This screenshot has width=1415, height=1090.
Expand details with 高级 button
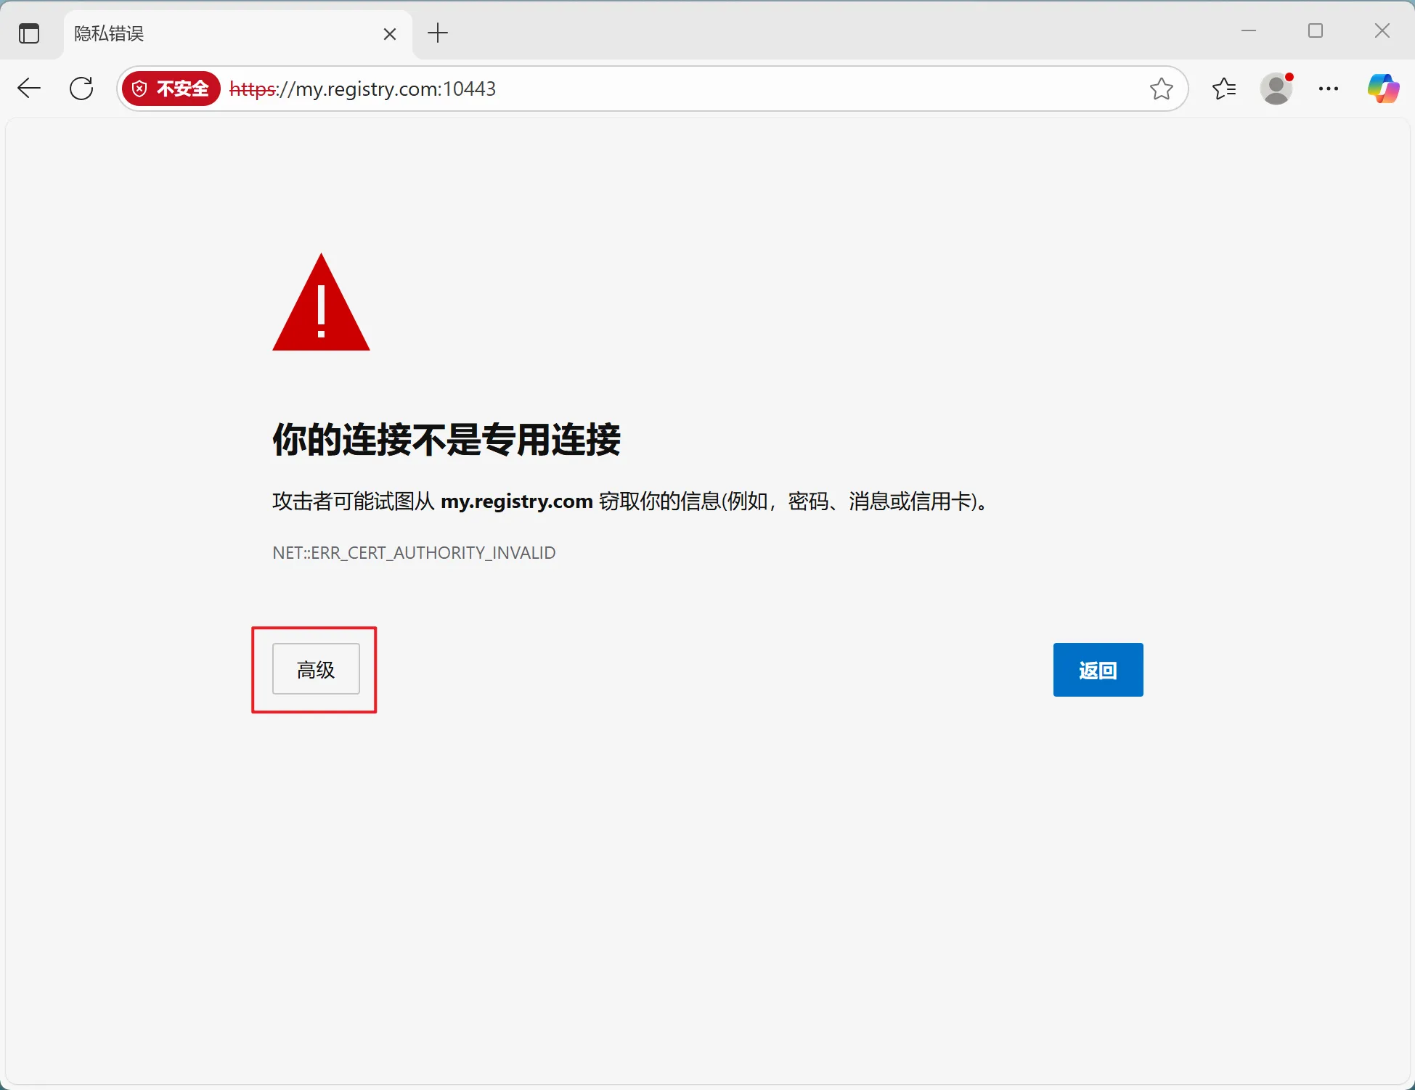pos(316,669)
